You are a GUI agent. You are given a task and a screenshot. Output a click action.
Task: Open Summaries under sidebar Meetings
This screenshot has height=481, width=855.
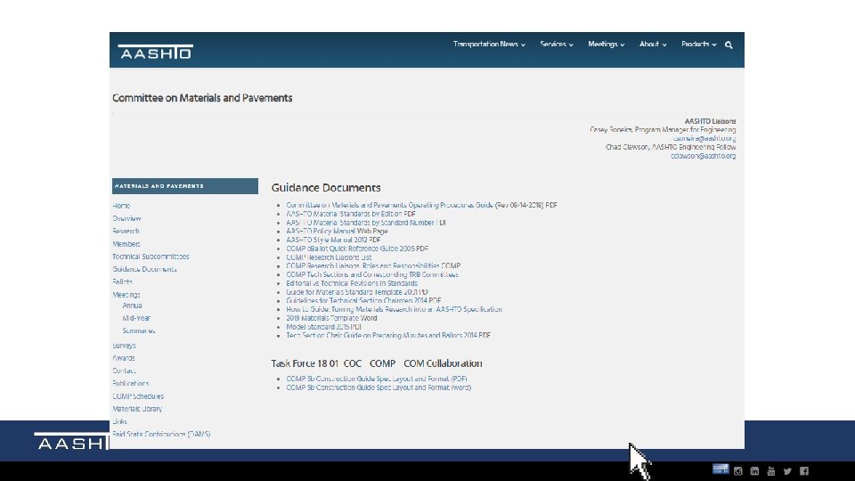(139, 330)
